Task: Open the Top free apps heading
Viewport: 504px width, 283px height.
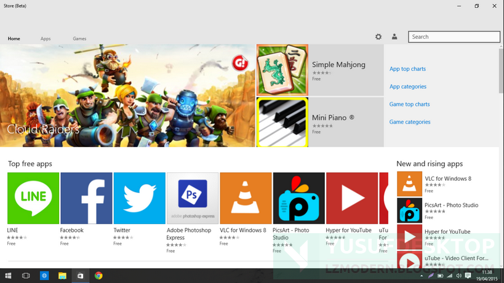Action: tap(30, 164)
